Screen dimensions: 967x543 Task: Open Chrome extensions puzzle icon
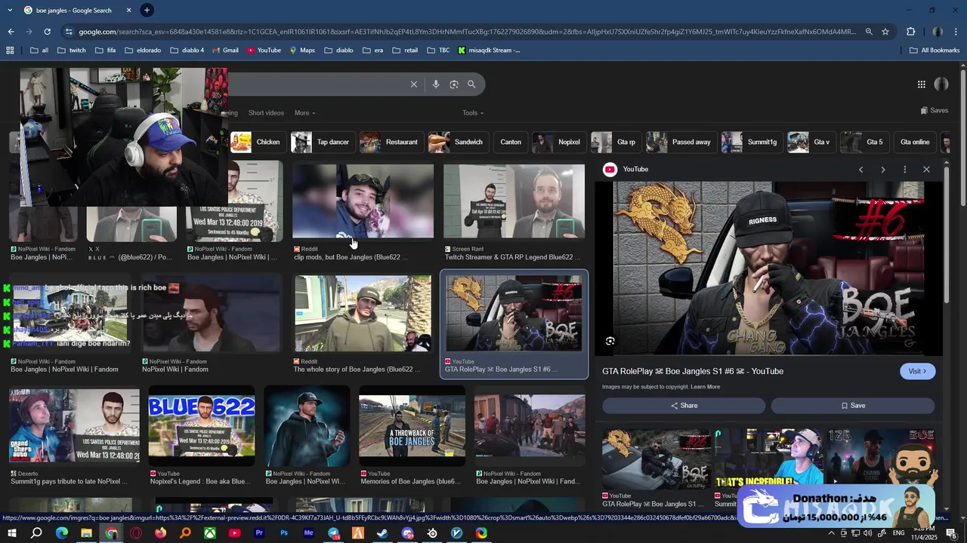[x=910, y=32]
